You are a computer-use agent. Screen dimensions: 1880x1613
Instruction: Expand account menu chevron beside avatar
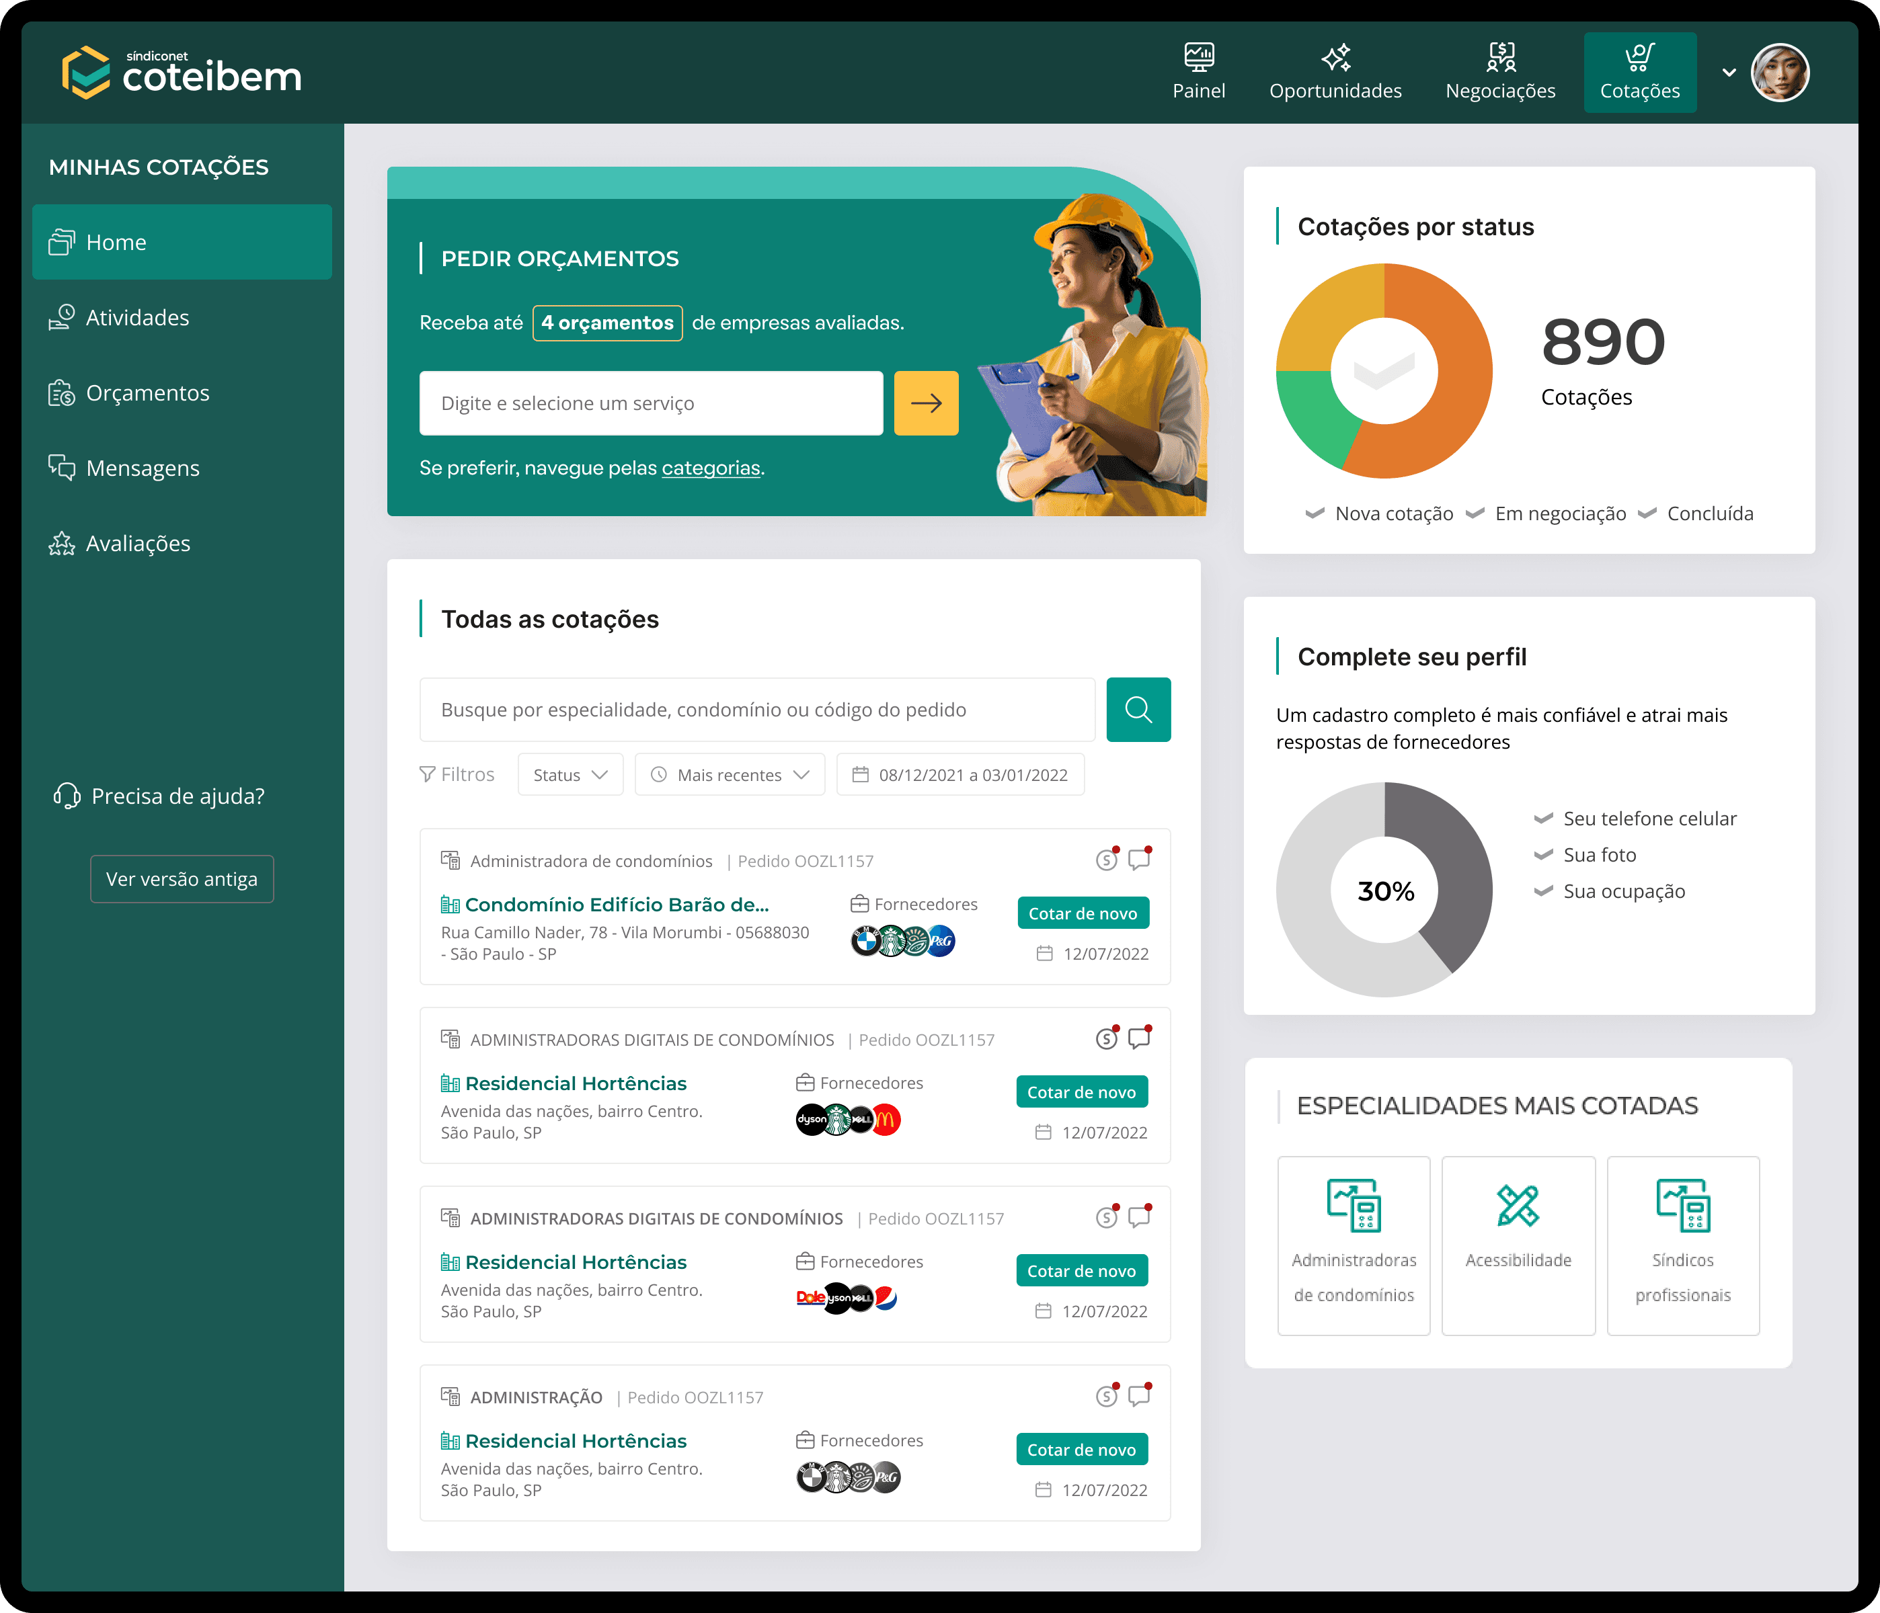pos(1729,73)
